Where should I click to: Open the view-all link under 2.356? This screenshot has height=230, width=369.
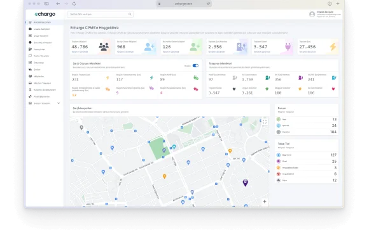tap(216, 52)
